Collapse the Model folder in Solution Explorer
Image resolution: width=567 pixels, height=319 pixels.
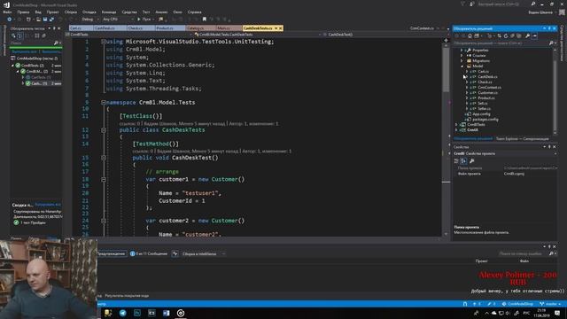pyautogui.click(x=462, y=66)
